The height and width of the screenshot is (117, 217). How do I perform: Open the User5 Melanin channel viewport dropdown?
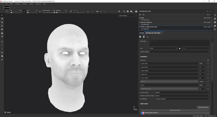(128, 16)
